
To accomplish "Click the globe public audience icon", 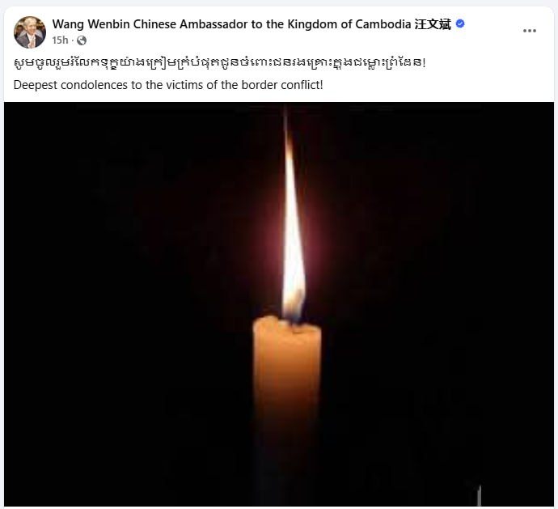I will [82, 40].
